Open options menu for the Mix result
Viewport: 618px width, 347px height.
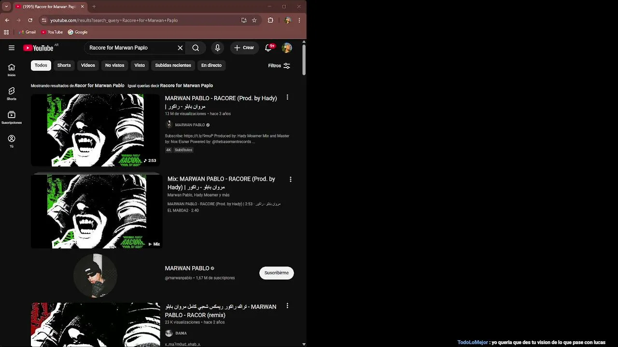pos(290,179)
